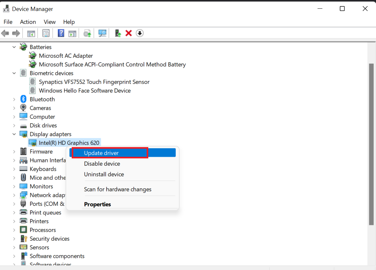Select Scan for hardware changes menu entry
376x270 pixels.
pos(122,189)
